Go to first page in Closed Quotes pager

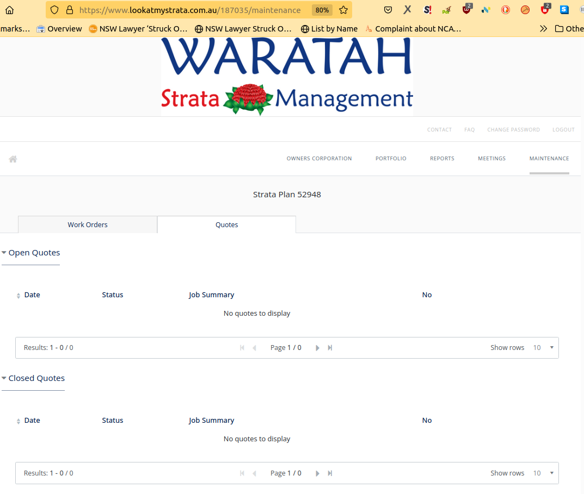(x=242, y=473)
